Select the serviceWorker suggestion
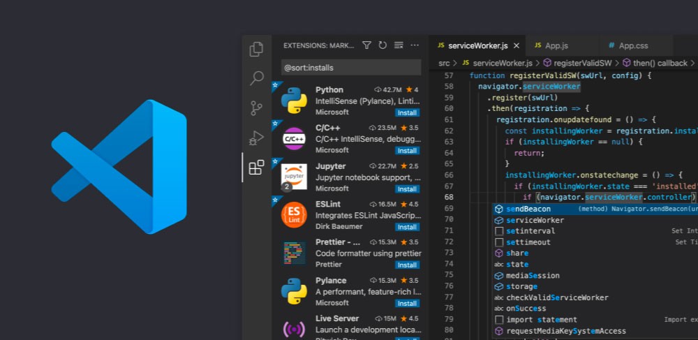 [x=595, y=221]
